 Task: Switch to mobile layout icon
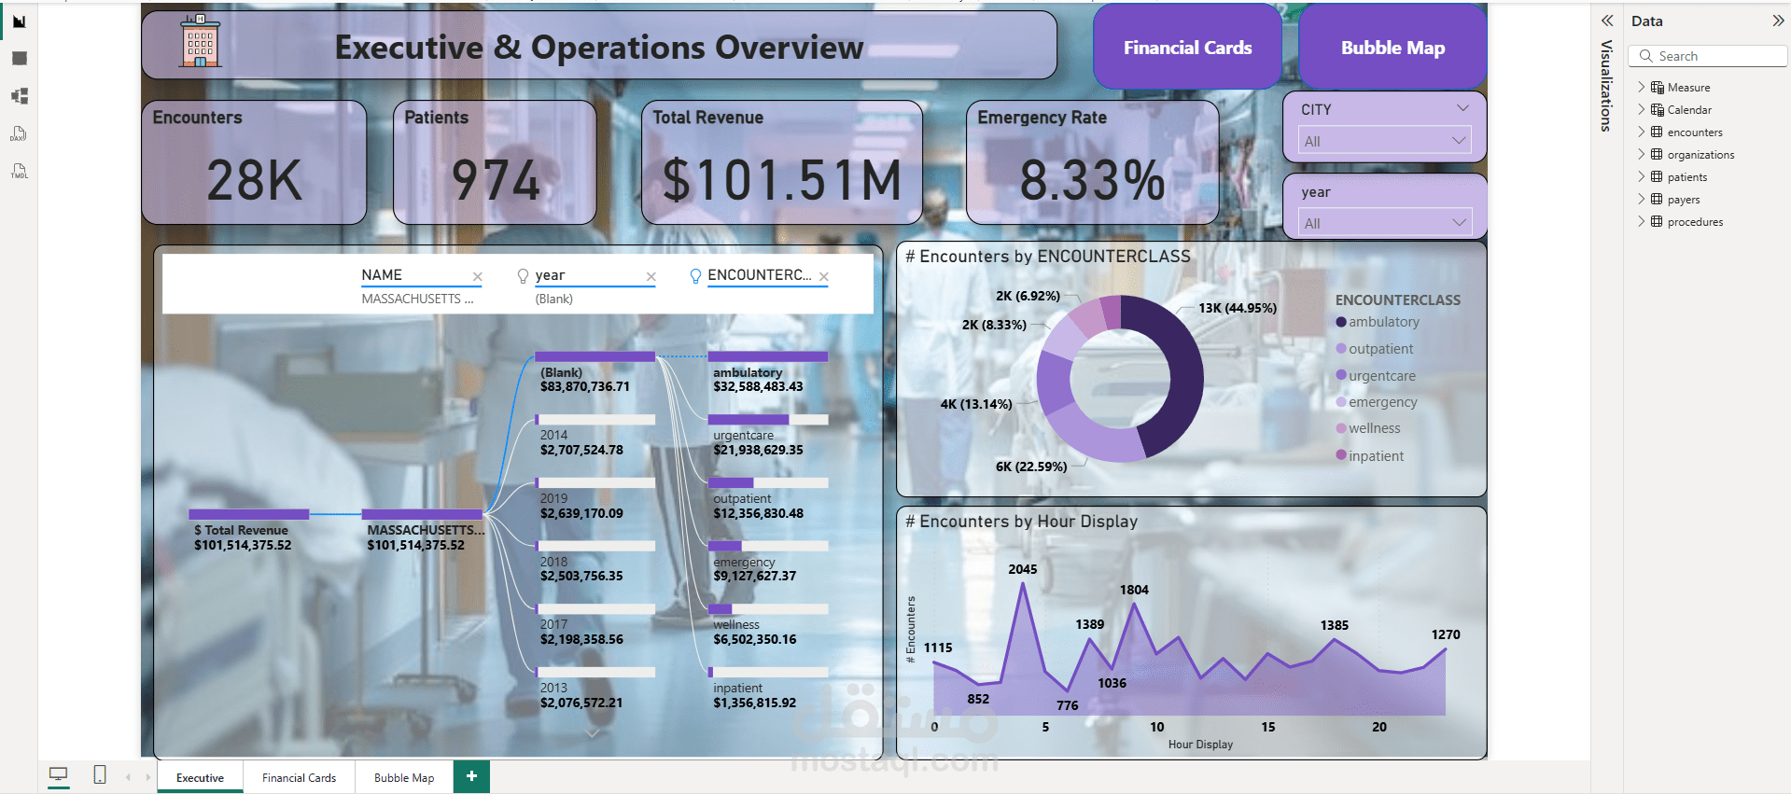pyautogui.click(x=100, y=774)
